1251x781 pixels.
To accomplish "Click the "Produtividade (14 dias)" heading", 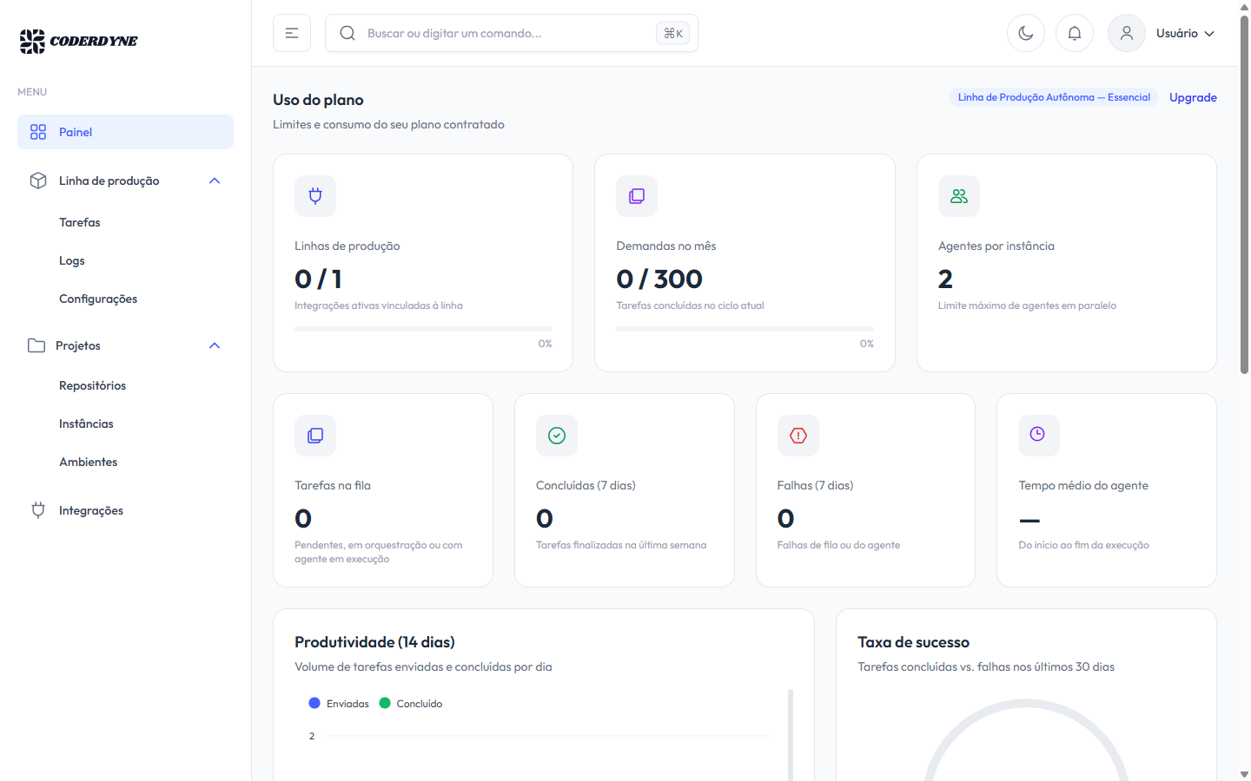I will pyautogui.click(x=374, y=642).
